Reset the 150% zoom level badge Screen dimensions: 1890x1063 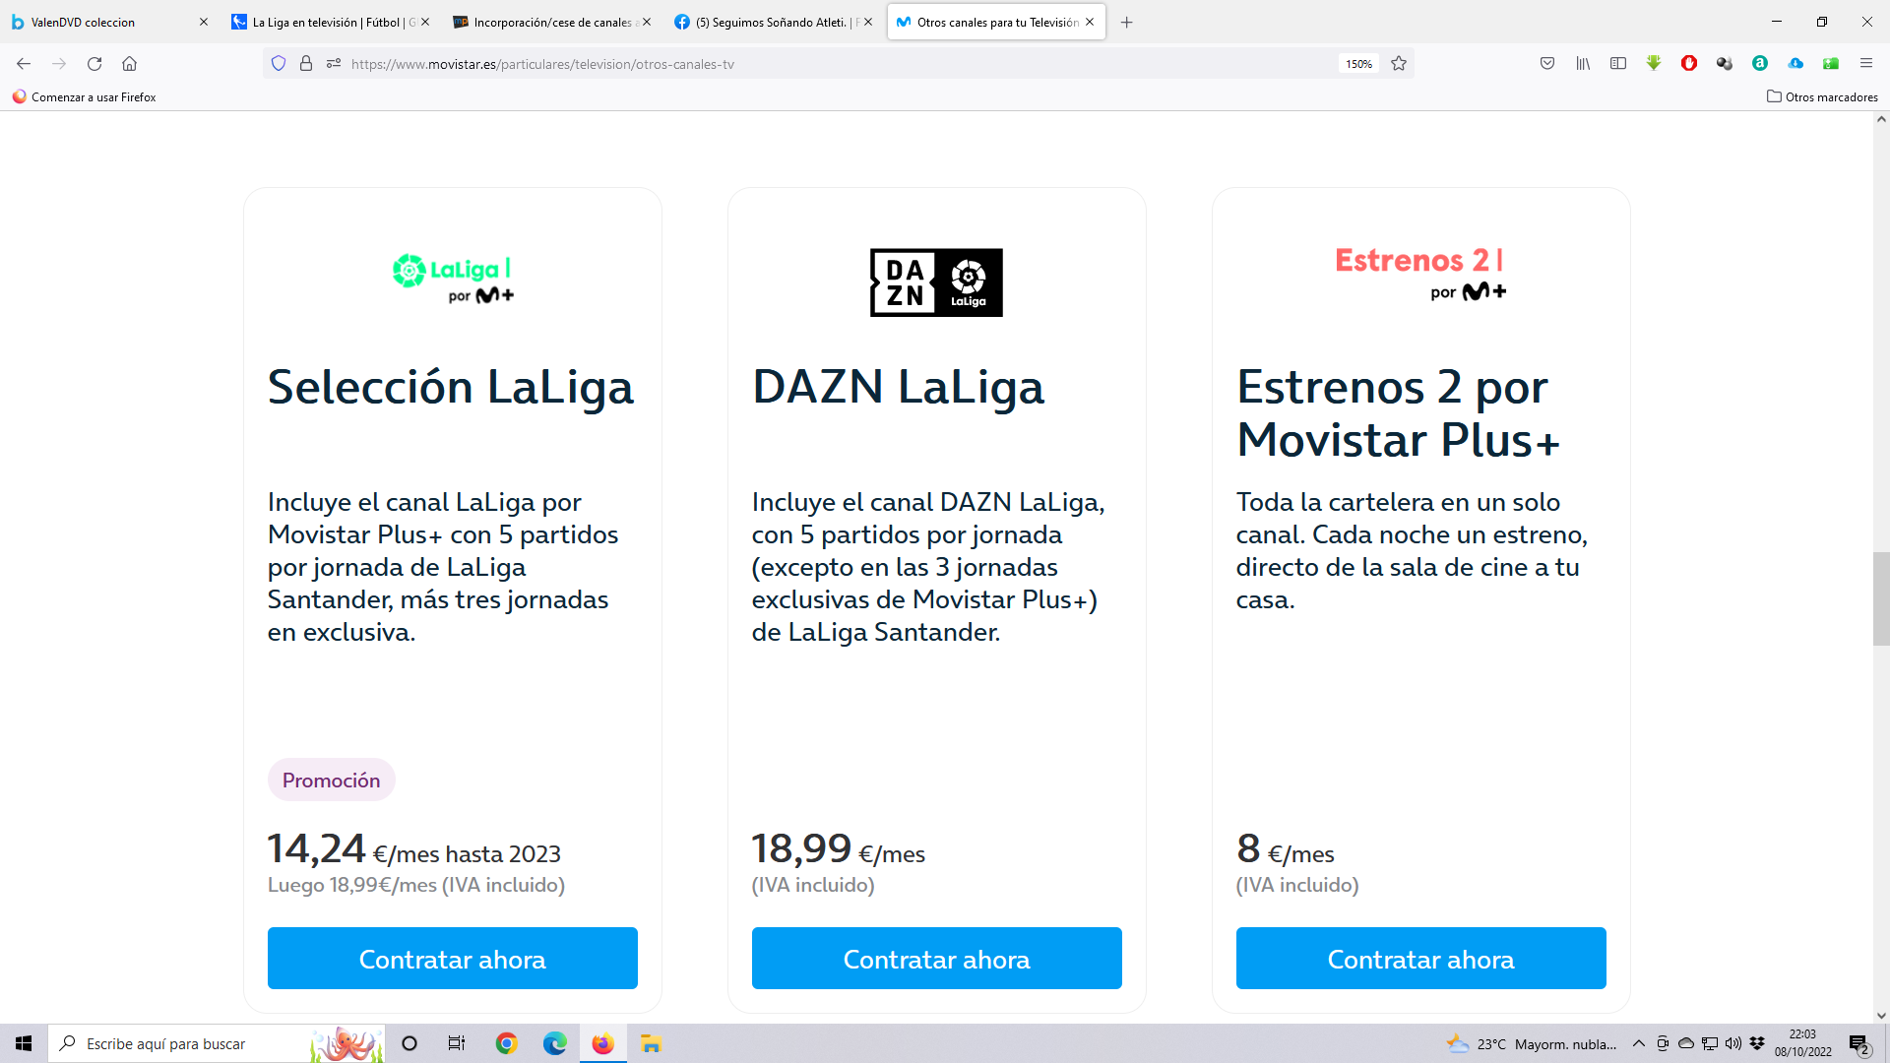click(1358, 64)
